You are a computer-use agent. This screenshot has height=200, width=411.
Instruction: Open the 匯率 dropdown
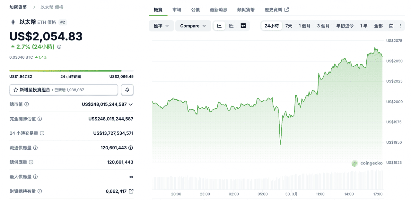point(161,26)
